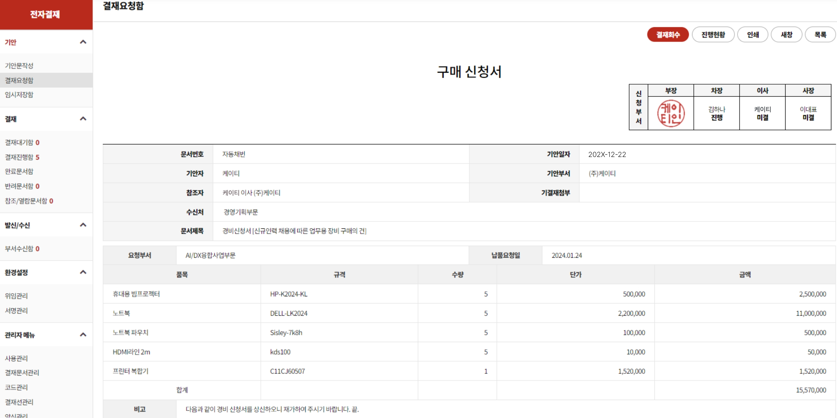Click the 경영기획부문 recipient value
Image resolution: width=837 pixels, height=418 pixels.
tap(240, 212)
